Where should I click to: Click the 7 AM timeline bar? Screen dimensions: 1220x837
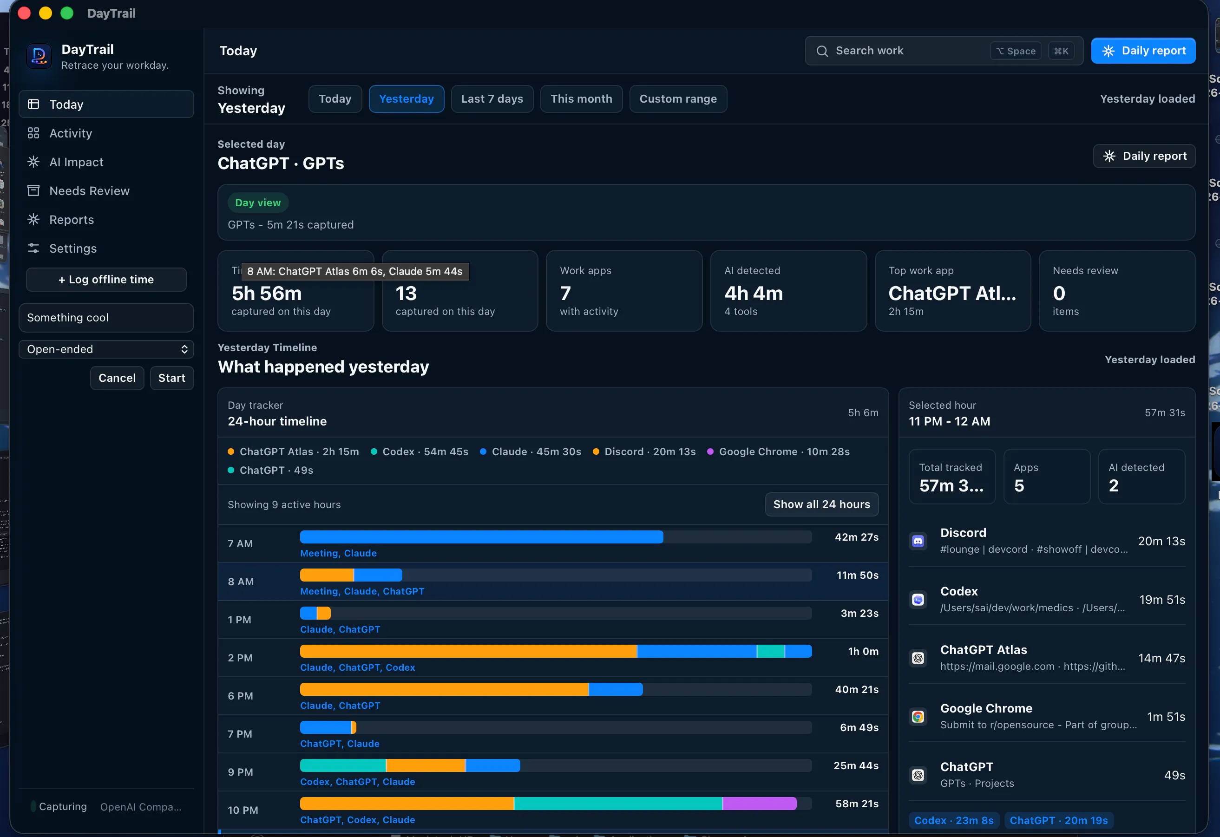click(x=556, y=537)
